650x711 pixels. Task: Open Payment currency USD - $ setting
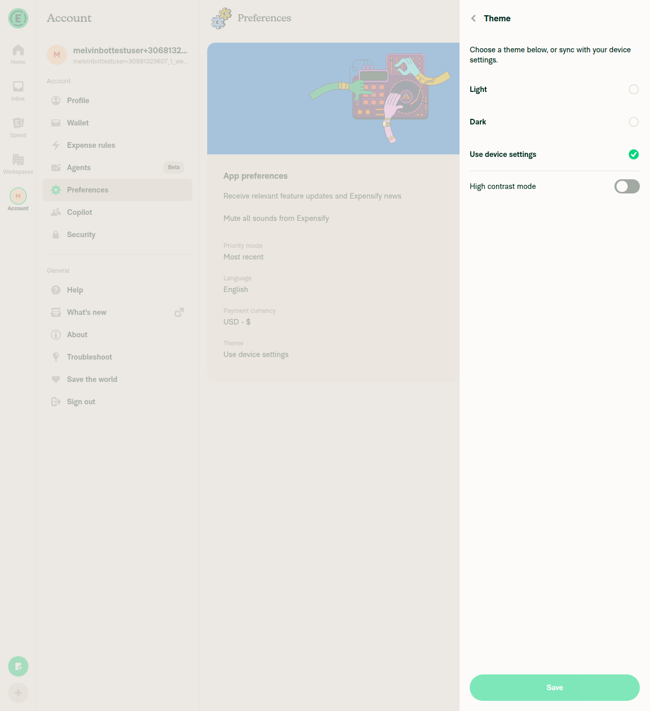[x=333, y=317]
